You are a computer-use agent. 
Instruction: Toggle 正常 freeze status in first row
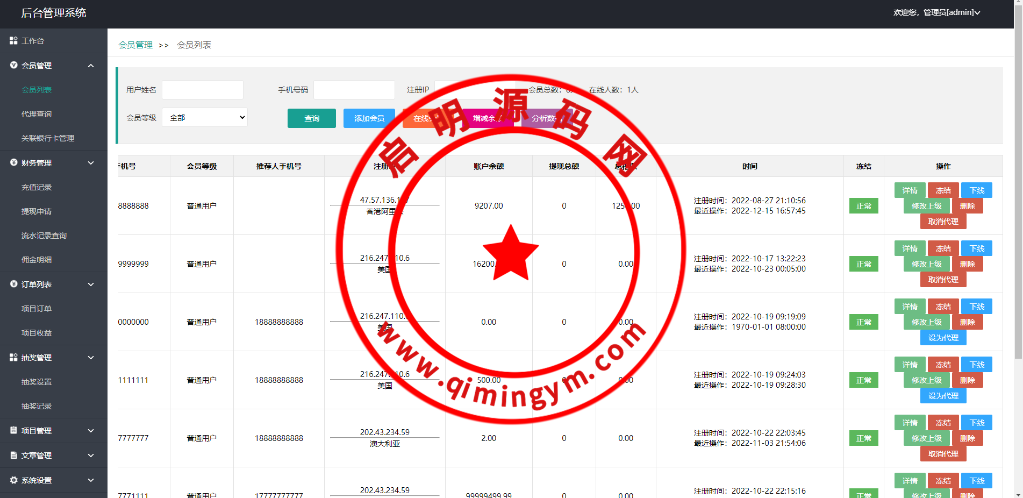point(863,206)
